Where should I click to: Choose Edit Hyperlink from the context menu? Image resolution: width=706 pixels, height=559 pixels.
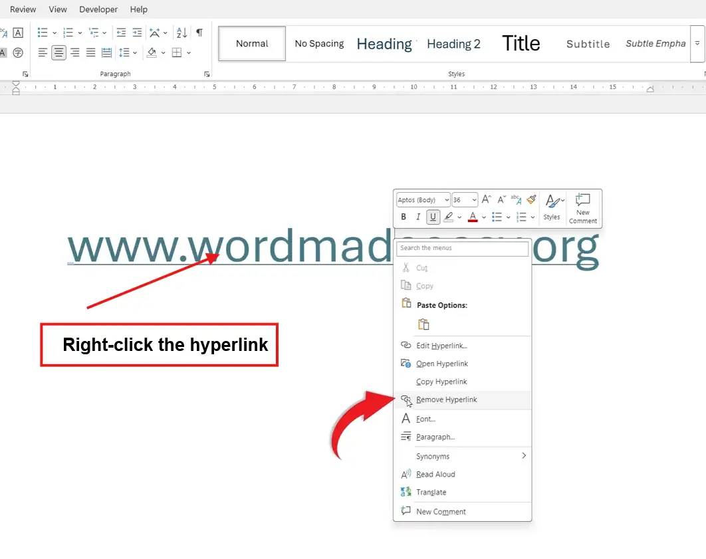pyautogui.click(x=463, y=346)
